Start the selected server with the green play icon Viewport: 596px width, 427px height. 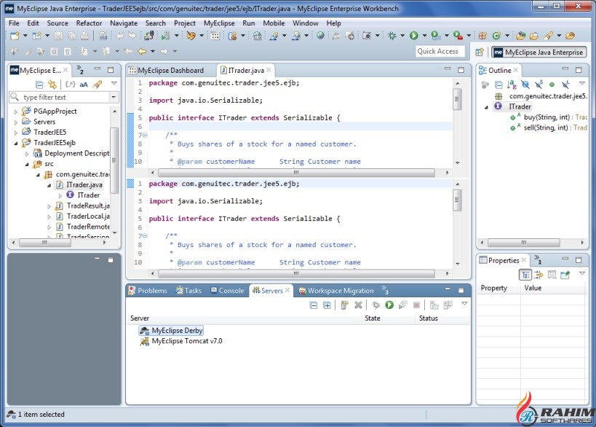(389, 305)
